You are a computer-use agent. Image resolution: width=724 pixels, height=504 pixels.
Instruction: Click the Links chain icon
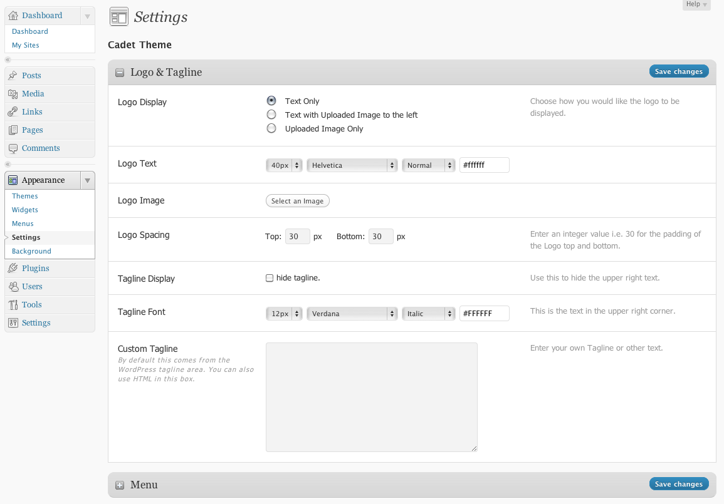tap(13, 111)
